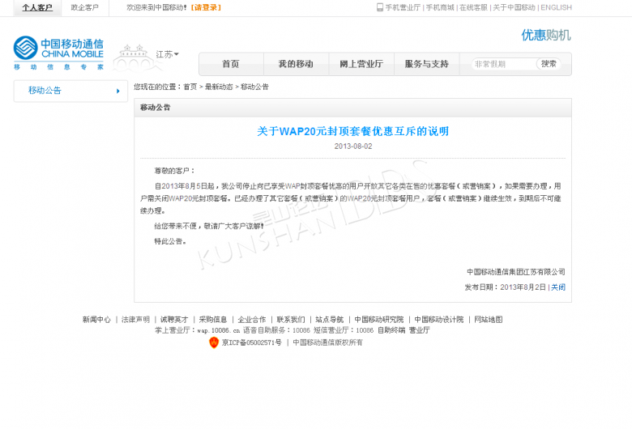Open the 采购信息 footer link
The height and width of the screenshot is (429, 632).
click(x=213, y=320)
